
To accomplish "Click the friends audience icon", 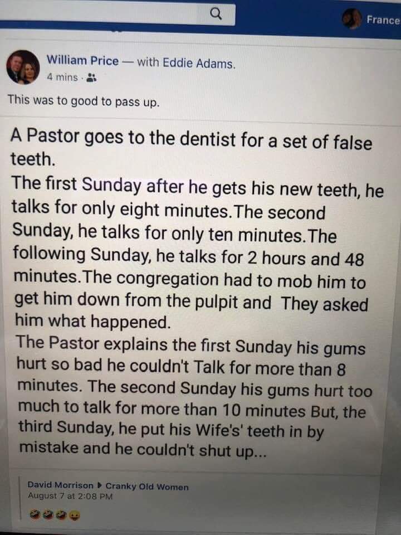I will [x=92, y=78].
